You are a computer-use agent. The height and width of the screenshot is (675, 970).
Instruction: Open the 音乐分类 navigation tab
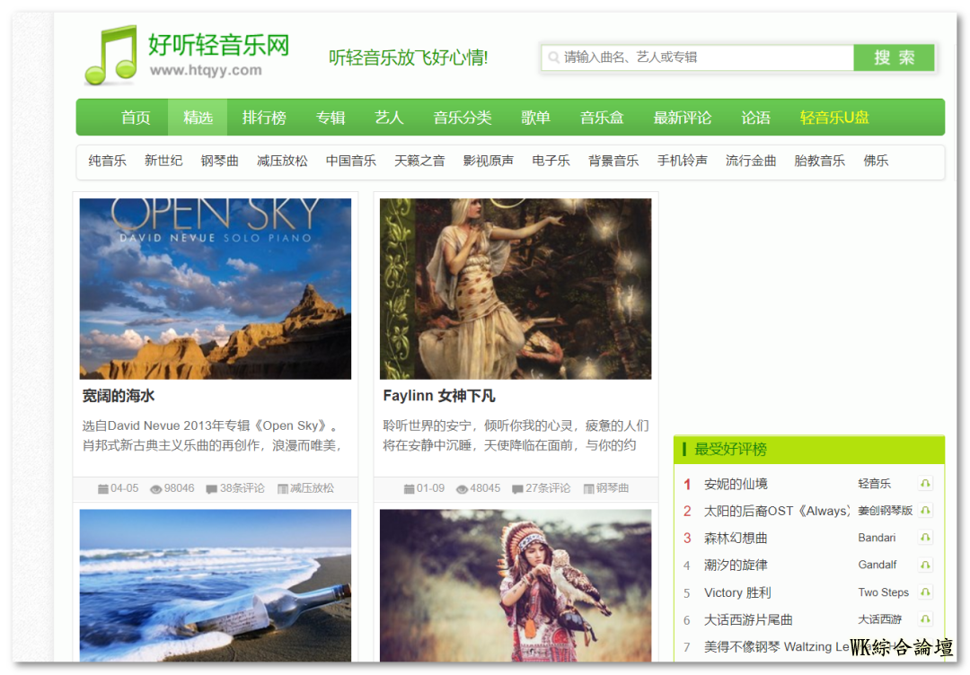[463, 118]
